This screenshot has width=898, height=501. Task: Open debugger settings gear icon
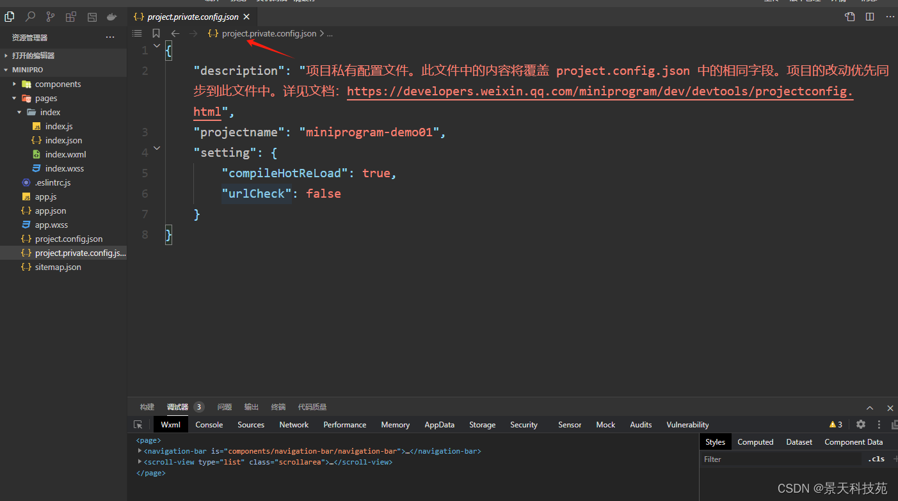click(x=861, y=424)
